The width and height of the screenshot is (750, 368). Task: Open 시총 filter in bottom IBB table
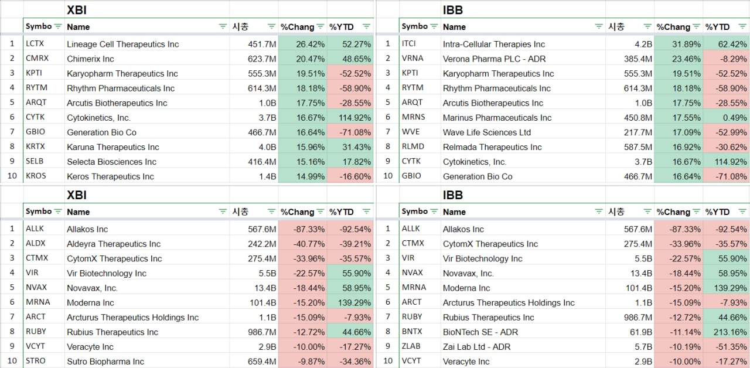pos(647,212)
